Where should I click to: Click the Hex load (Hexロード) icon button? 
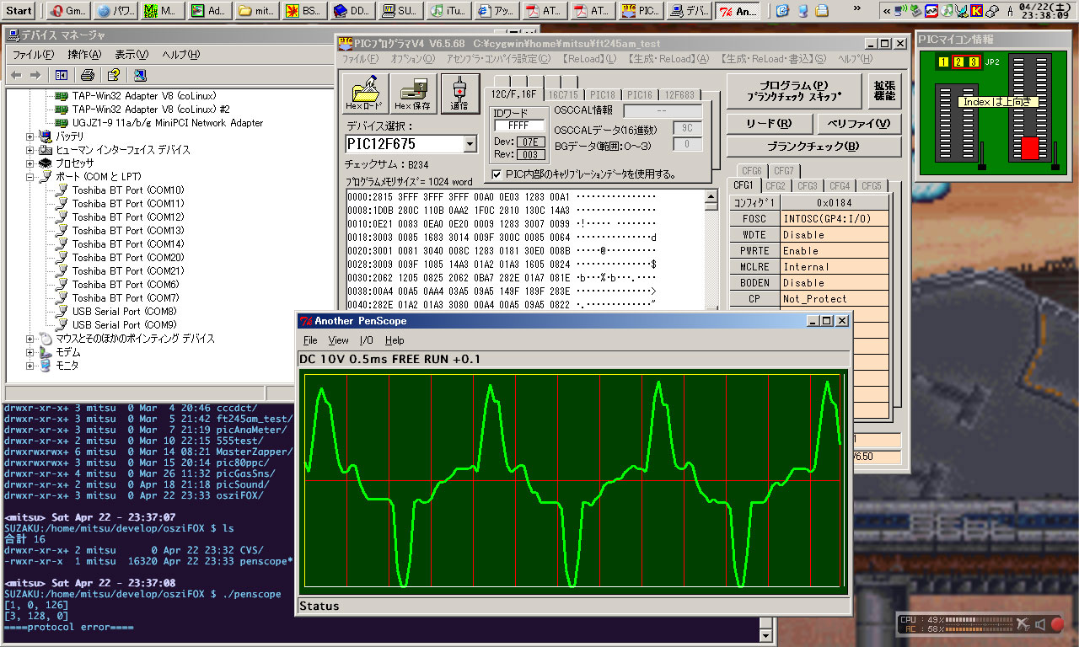point(365,93)
